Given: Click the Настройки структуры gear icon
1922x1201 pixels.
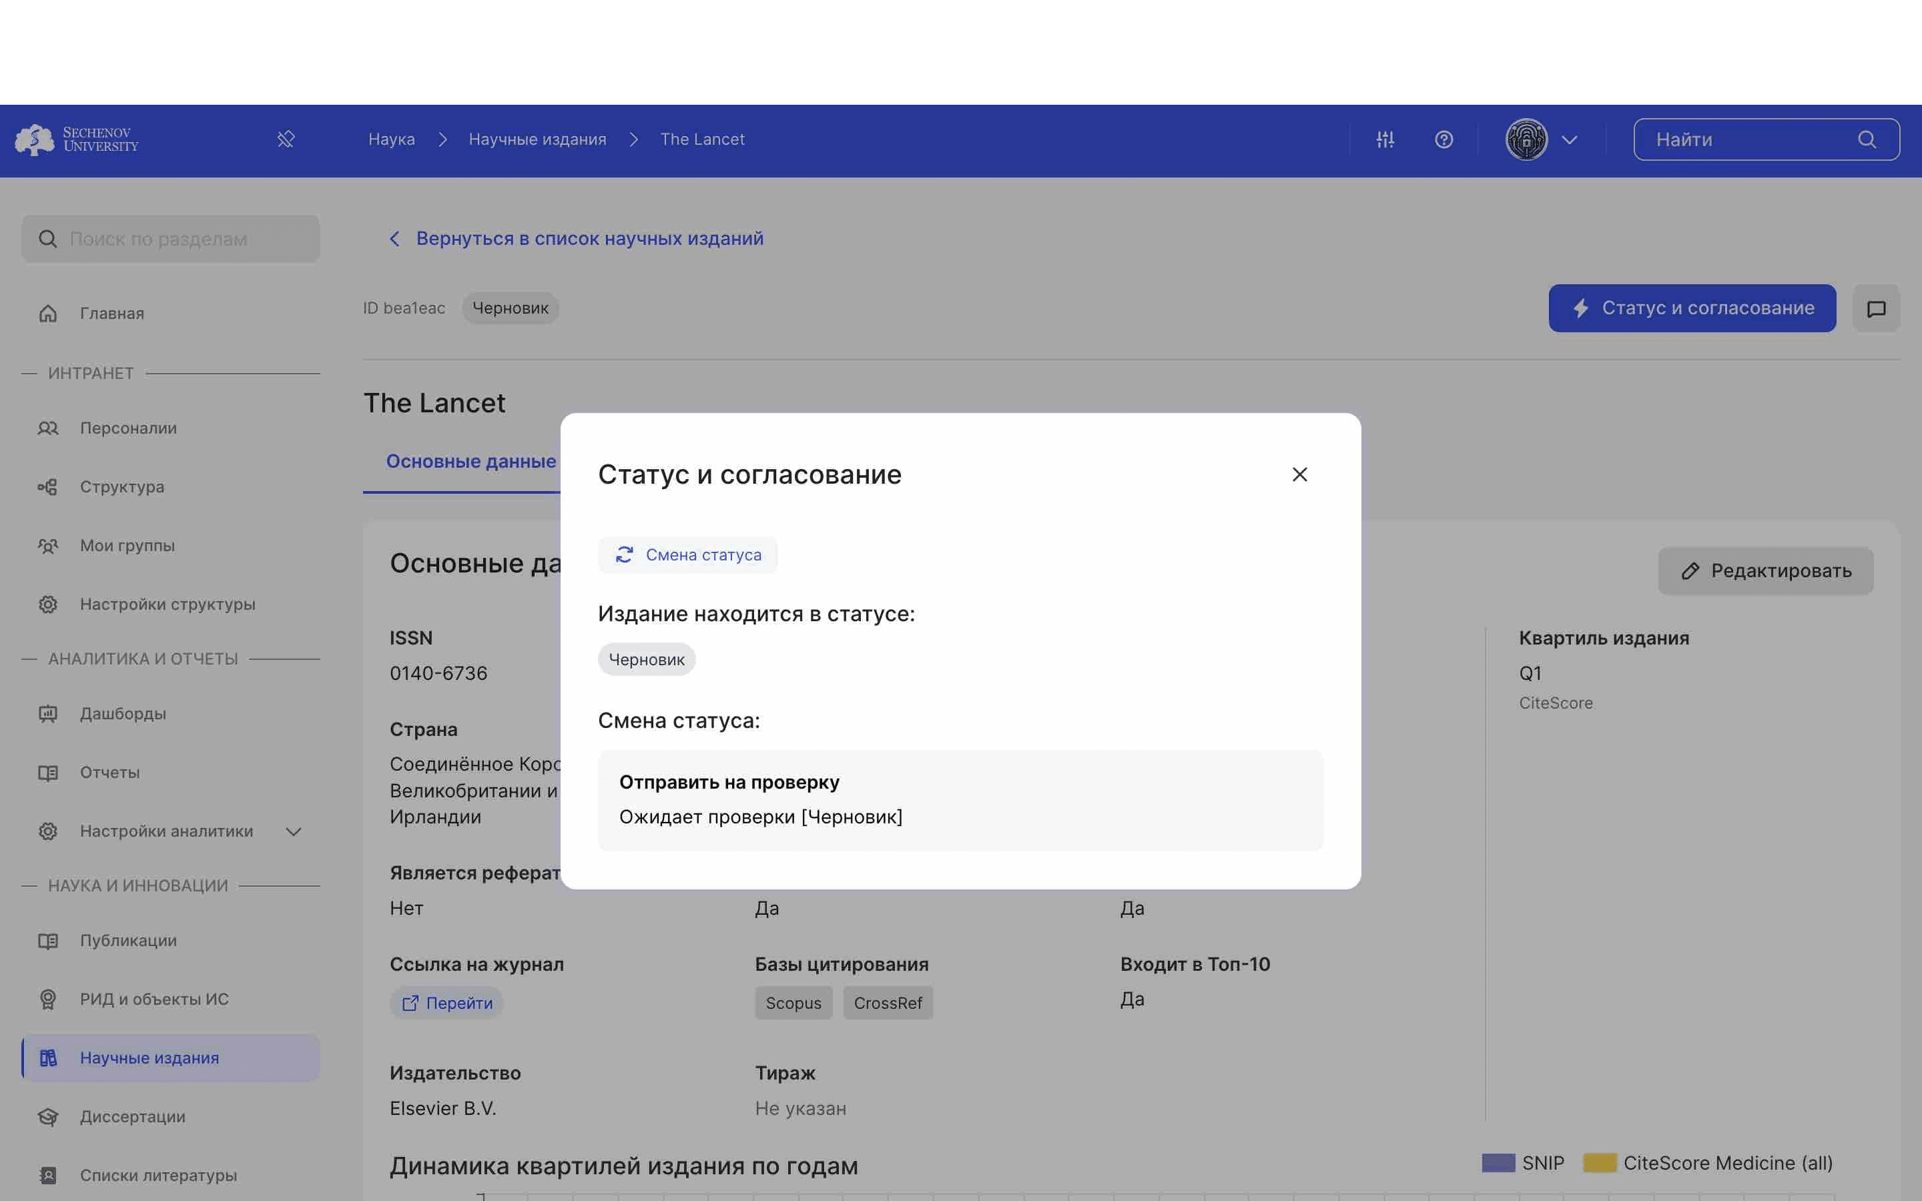Looking at the screenshot, I should 49,605.
